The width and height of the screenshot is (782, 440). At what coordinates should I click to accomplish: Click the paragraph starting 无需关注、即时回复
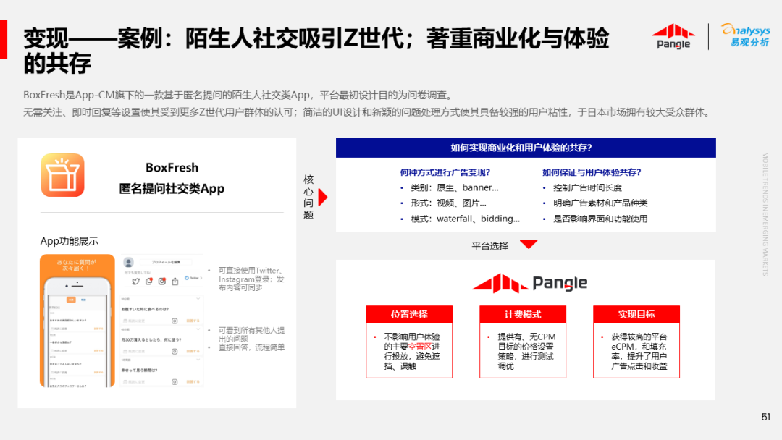point(368,113)
